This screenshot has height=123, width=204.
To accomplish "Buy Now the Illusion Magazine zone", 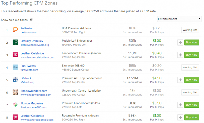I will 192,105.
